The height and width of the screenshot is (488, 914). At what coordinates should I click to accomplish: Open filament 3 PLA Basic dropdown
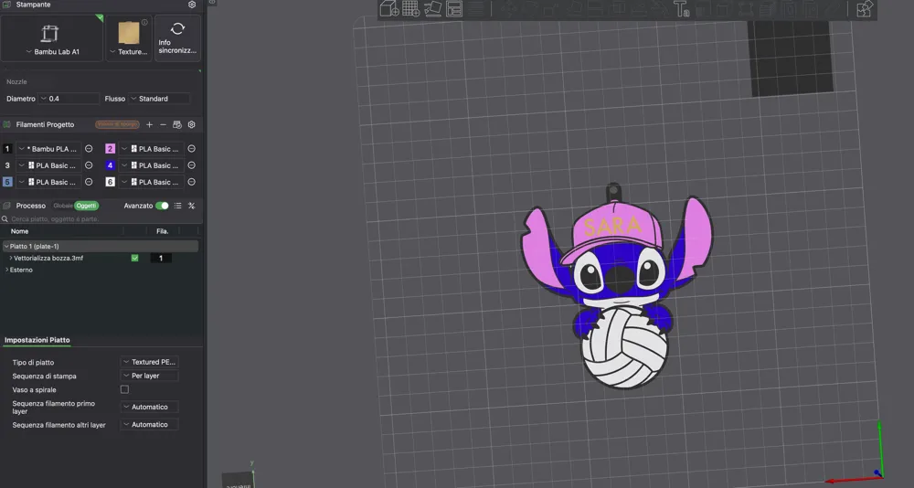[x=48, y=165]
